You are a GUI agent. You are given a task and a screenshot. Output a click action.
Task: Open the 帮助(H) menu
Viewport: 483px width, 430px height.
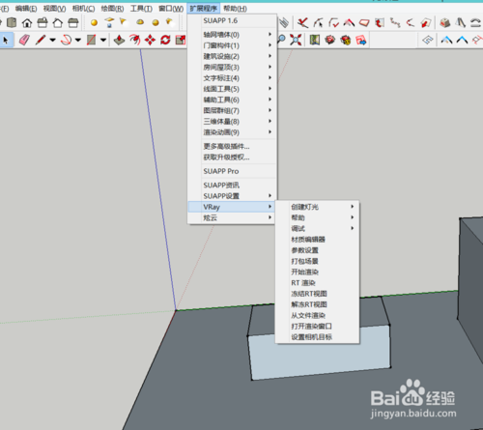pos(235,9)
